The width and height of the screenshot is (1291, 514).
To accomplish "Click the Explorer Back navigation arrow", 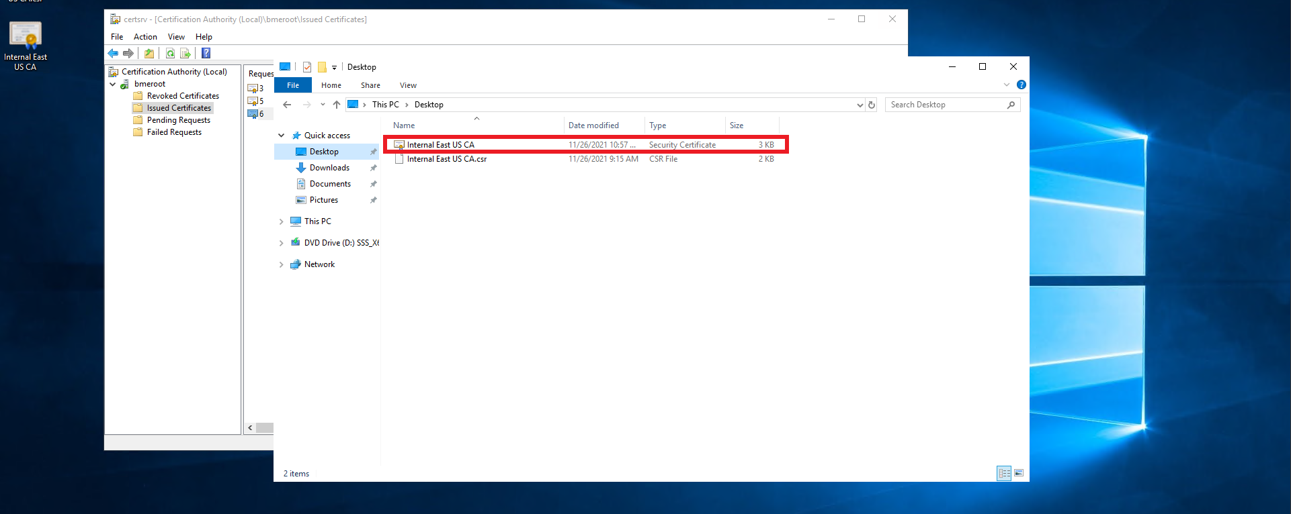I will point(287,105).
